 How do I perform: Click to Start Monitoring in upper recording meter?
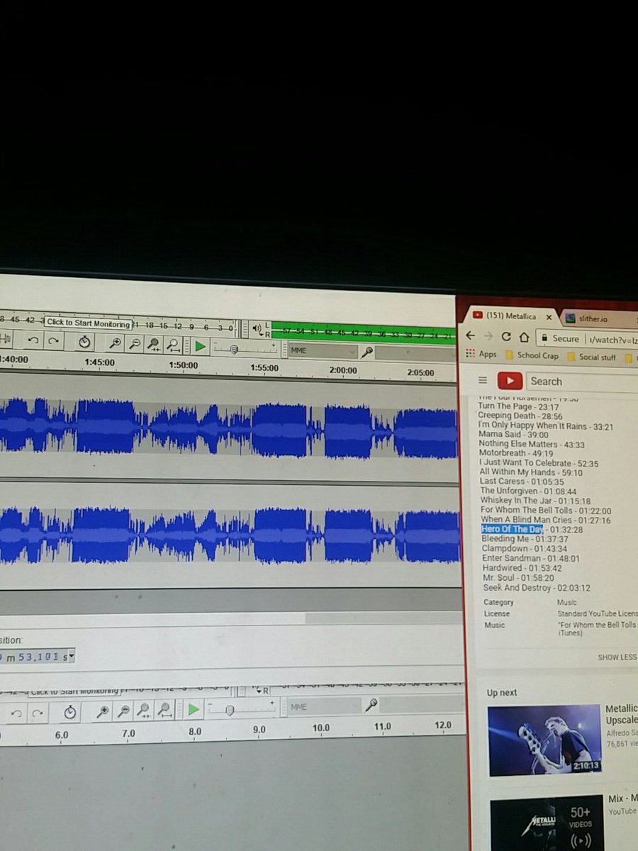point(89,323)
